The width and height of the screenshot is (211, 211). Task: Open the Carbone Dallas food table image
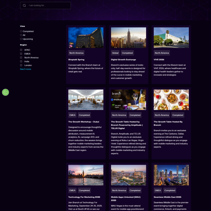point(171,100)
